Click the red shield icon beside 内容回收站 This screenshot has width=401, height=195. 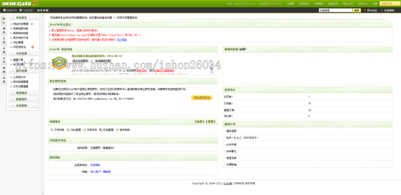click(x=33, y=46)
